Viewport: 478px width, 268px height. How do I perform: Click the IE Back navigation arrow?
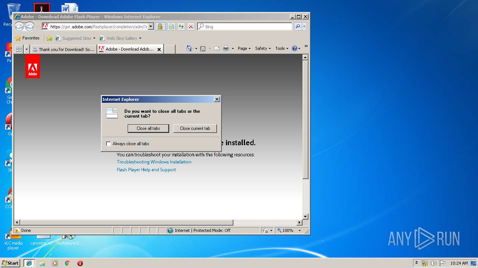tap(19, 26)
